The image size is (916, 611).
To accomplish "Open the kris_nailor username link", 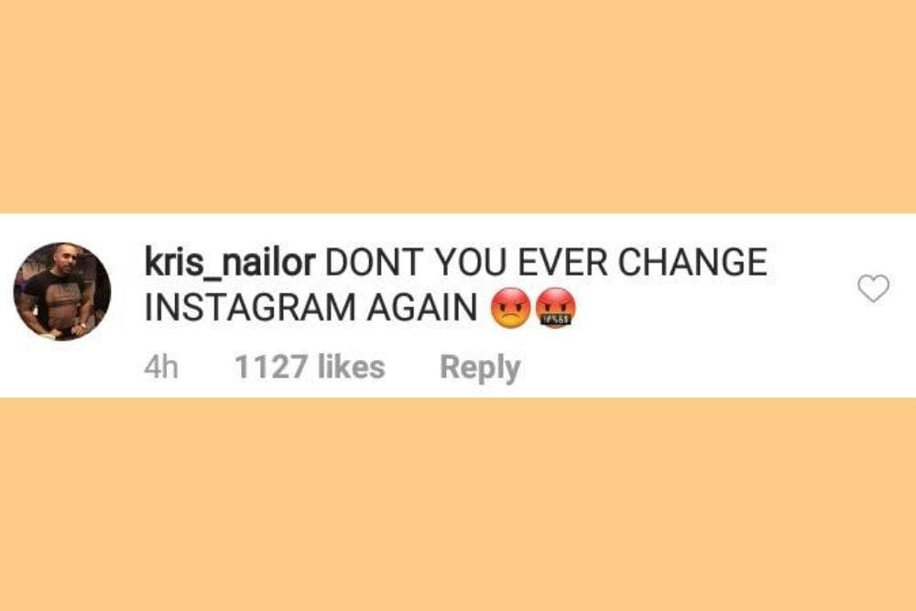I will point(230,263).
